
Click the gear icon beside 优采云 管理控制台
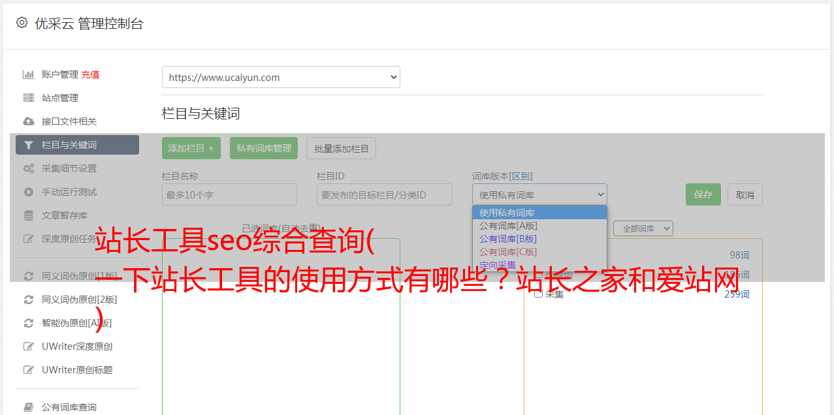tap(22, 23)
